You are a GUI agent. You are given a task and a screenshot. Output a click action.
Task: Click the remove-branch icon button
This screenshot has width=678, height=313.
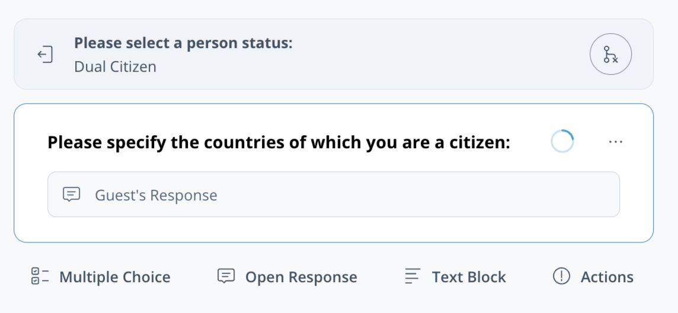coord(610,55)
